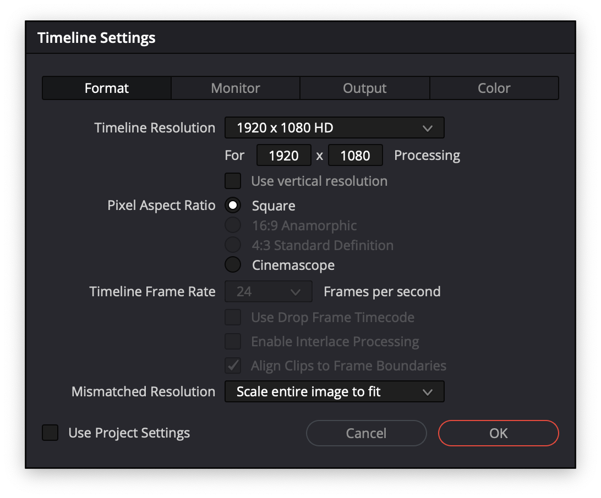Click the Timeline Frame Rate label
The height and width of the screenshot is (498, 601).
click(152, 292)
